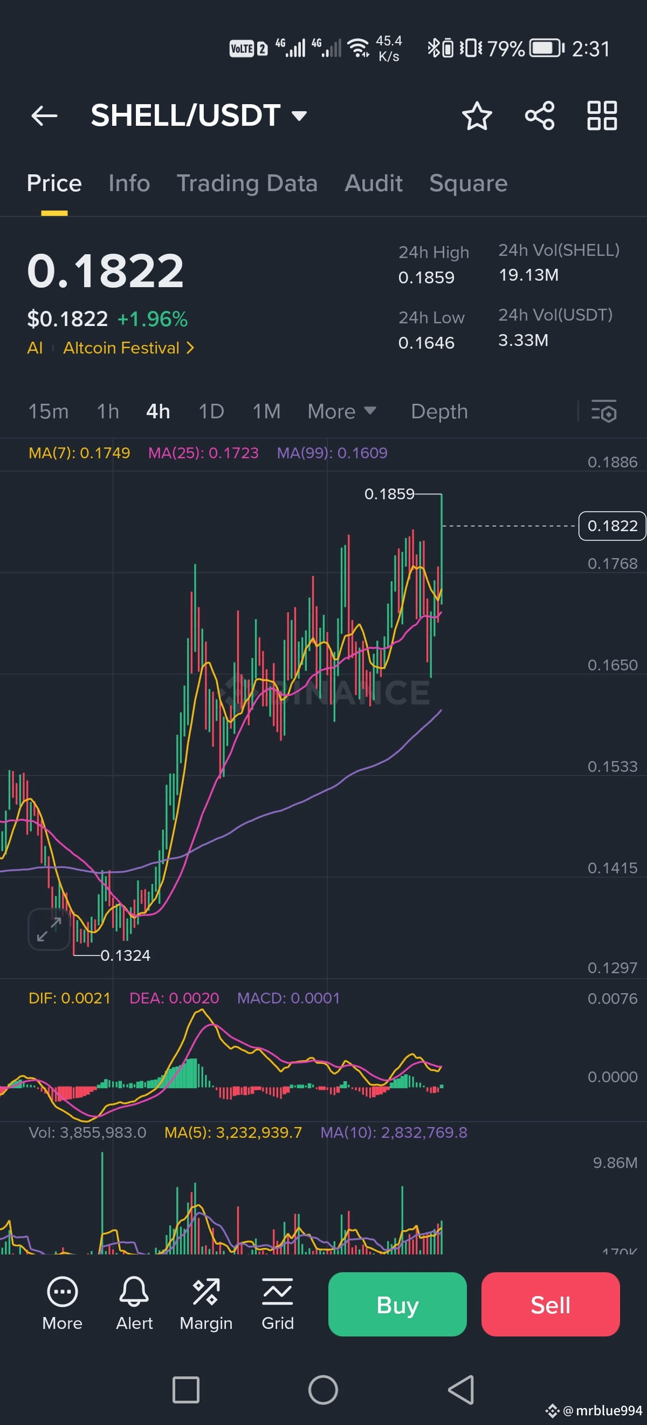This screenshot has width=647, height=1425.
Task: Open Grid trading icon
Action: 277,1304
